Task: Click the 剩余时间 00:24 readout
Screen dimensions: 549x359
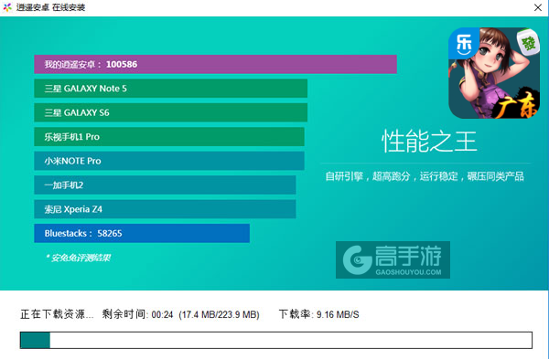Action: [x=137, y=314]
